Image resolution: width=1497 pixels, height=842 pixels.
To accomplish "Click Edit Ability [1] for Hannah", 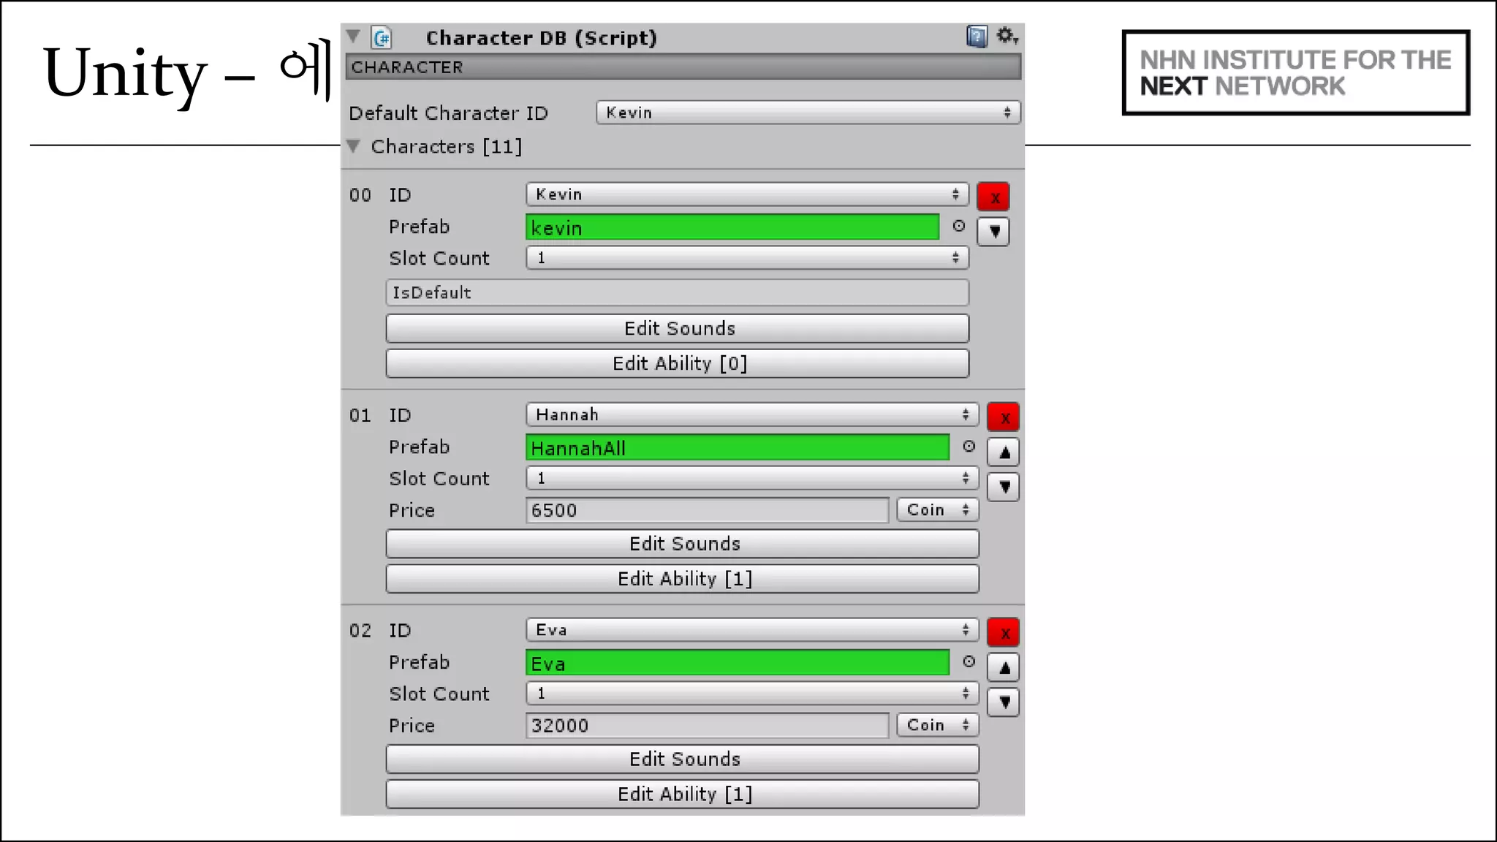I will [682, 579].
